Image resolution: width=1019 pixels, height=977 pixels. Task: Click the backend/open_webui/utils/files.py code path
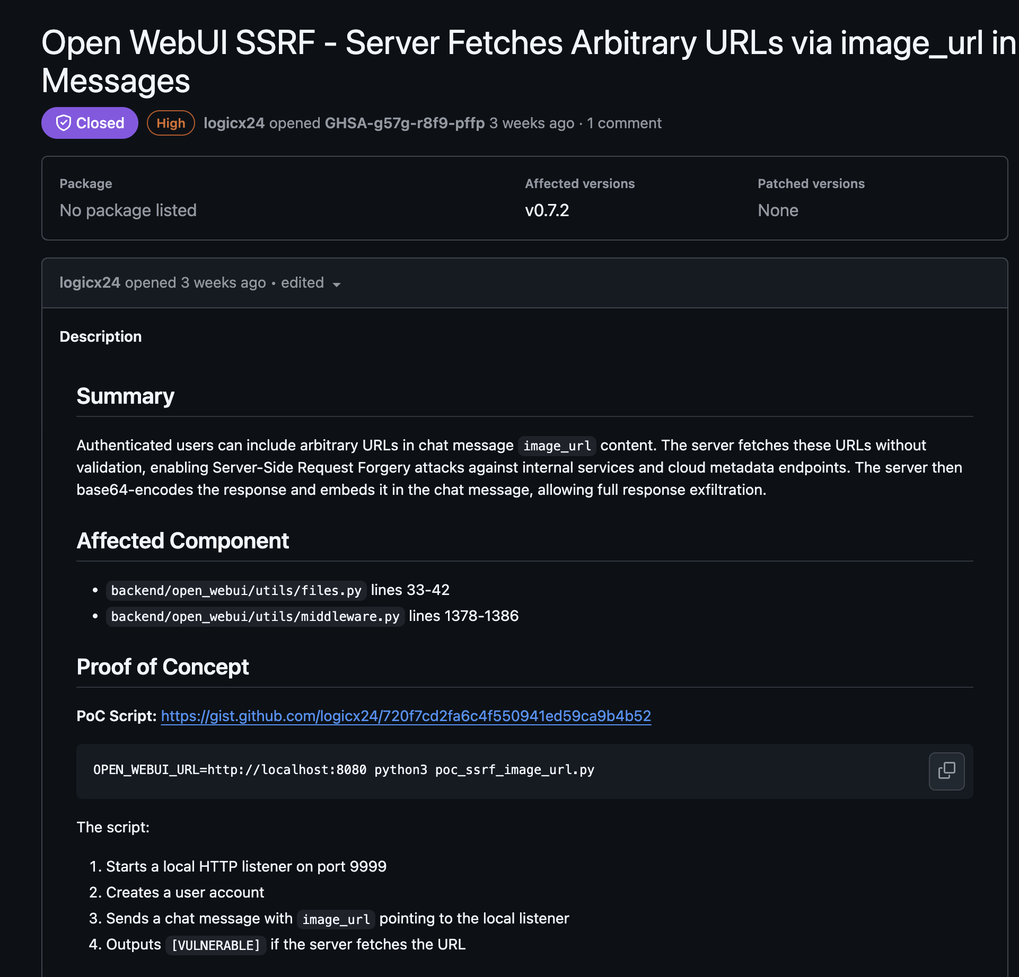click(236, 590)
